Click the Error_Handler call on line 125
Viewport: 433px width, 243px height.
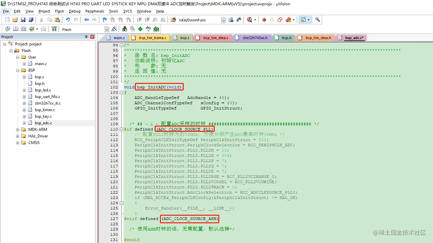click(190, 208)
